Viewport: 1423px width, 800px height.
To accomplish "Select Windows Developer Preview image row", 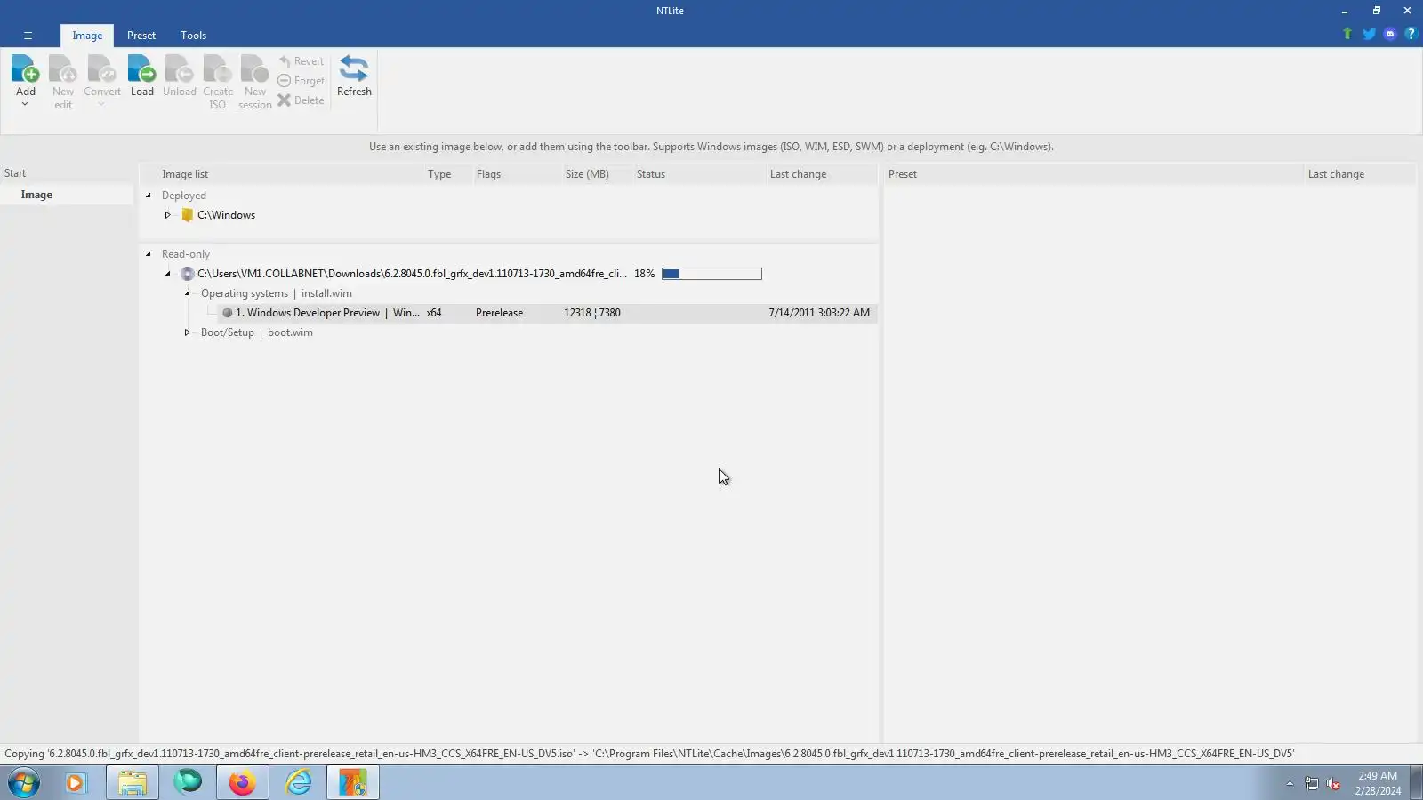I will point(547,313).
